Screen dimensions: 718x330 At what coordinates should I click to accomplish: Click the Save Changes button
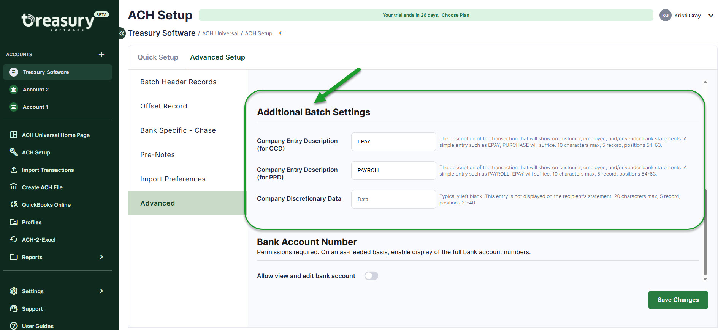pyautogui.click(x=678, y=300)
